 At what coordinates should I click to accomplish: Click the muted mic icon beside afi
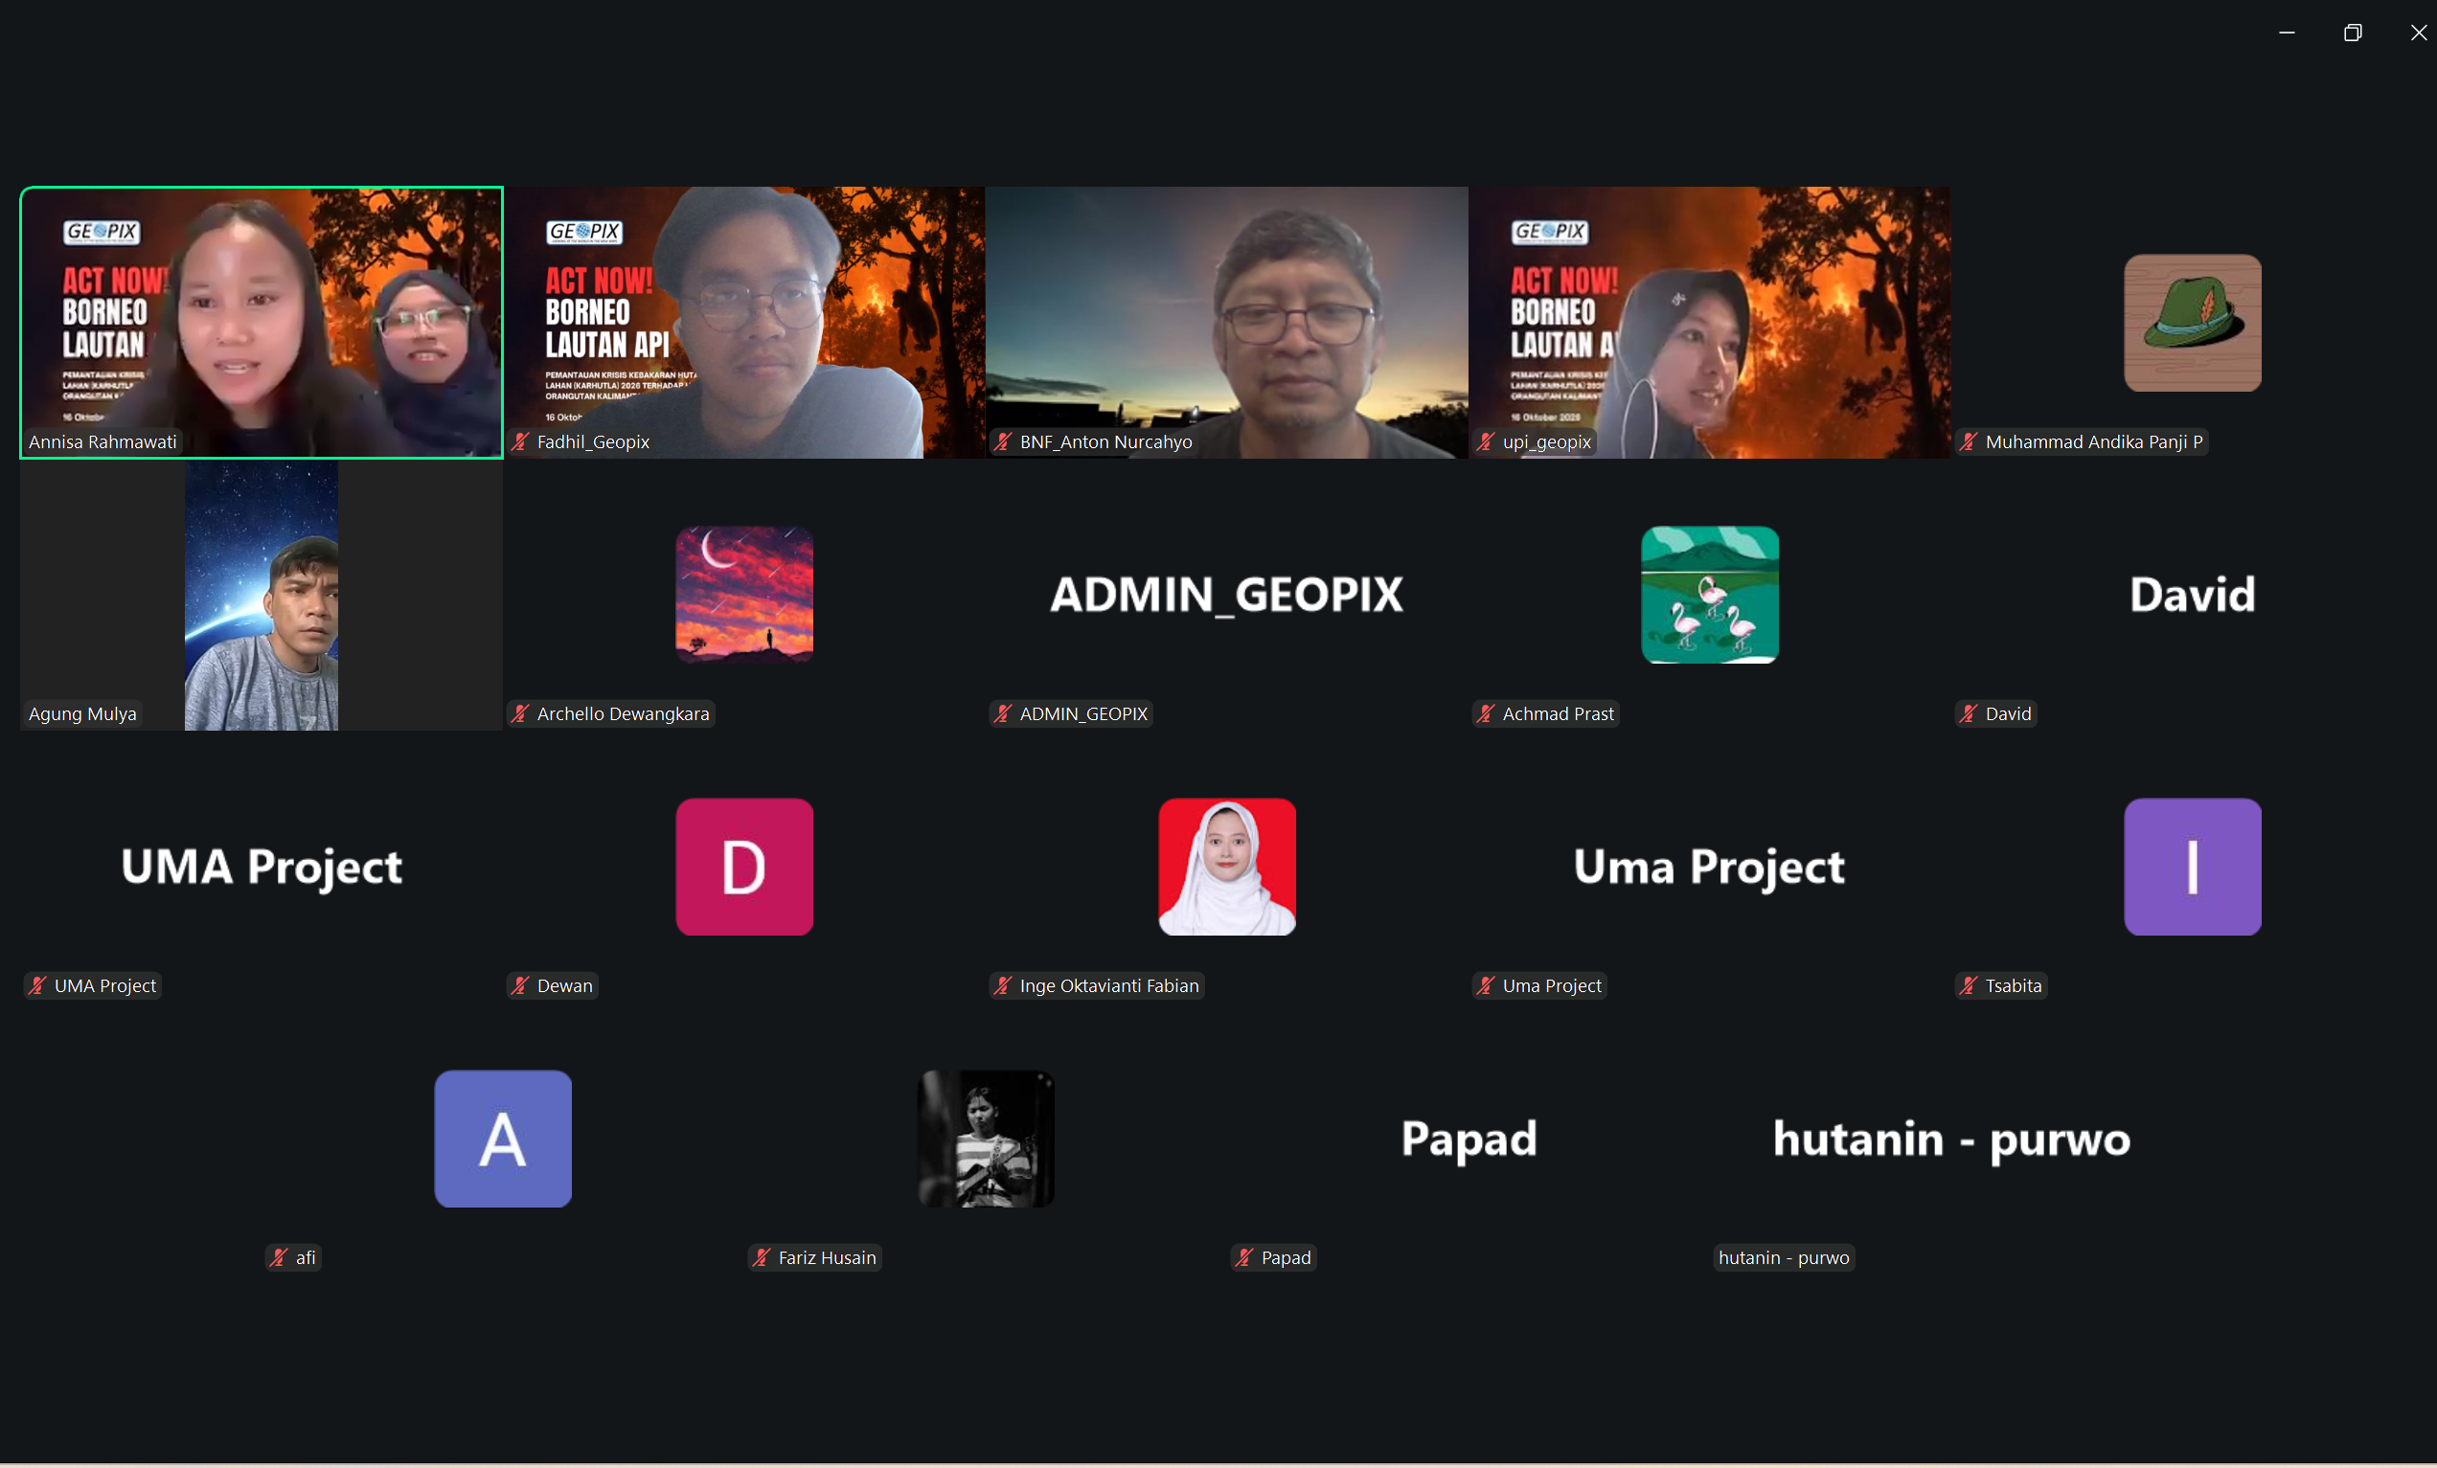click(x=279, y=1257)
